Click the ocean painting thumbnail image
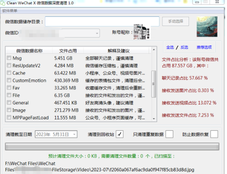Viewport: 227px width, 174px height. 207,27
